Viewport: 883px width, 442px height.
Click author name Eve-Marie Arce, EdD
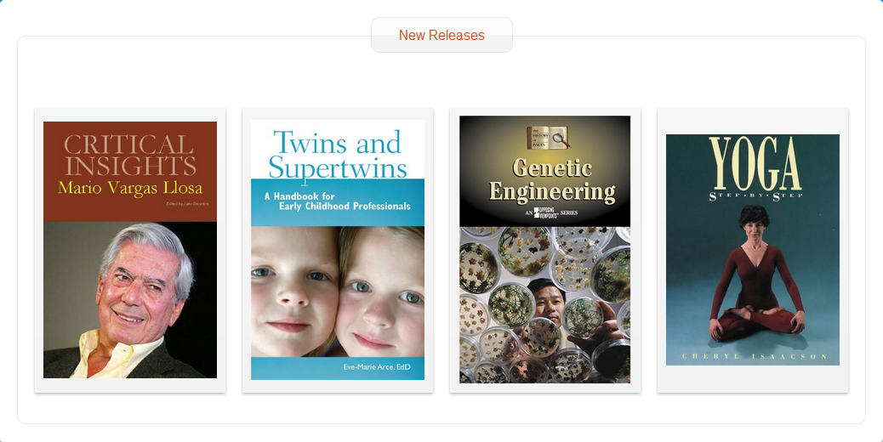point(377,367)
